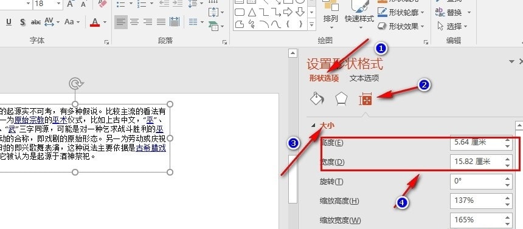The image size is (523, 229).
Task: Apply underline formatting with U button
Action: 9,22
